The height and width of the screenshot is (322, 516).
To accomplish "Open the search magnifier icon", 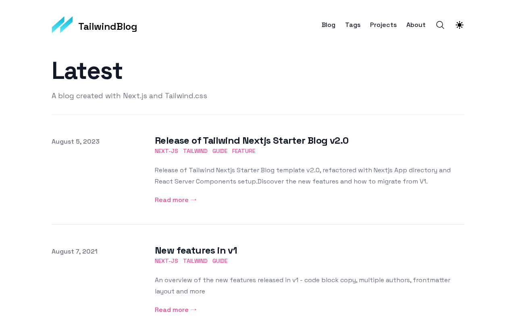I will (440, 25).
